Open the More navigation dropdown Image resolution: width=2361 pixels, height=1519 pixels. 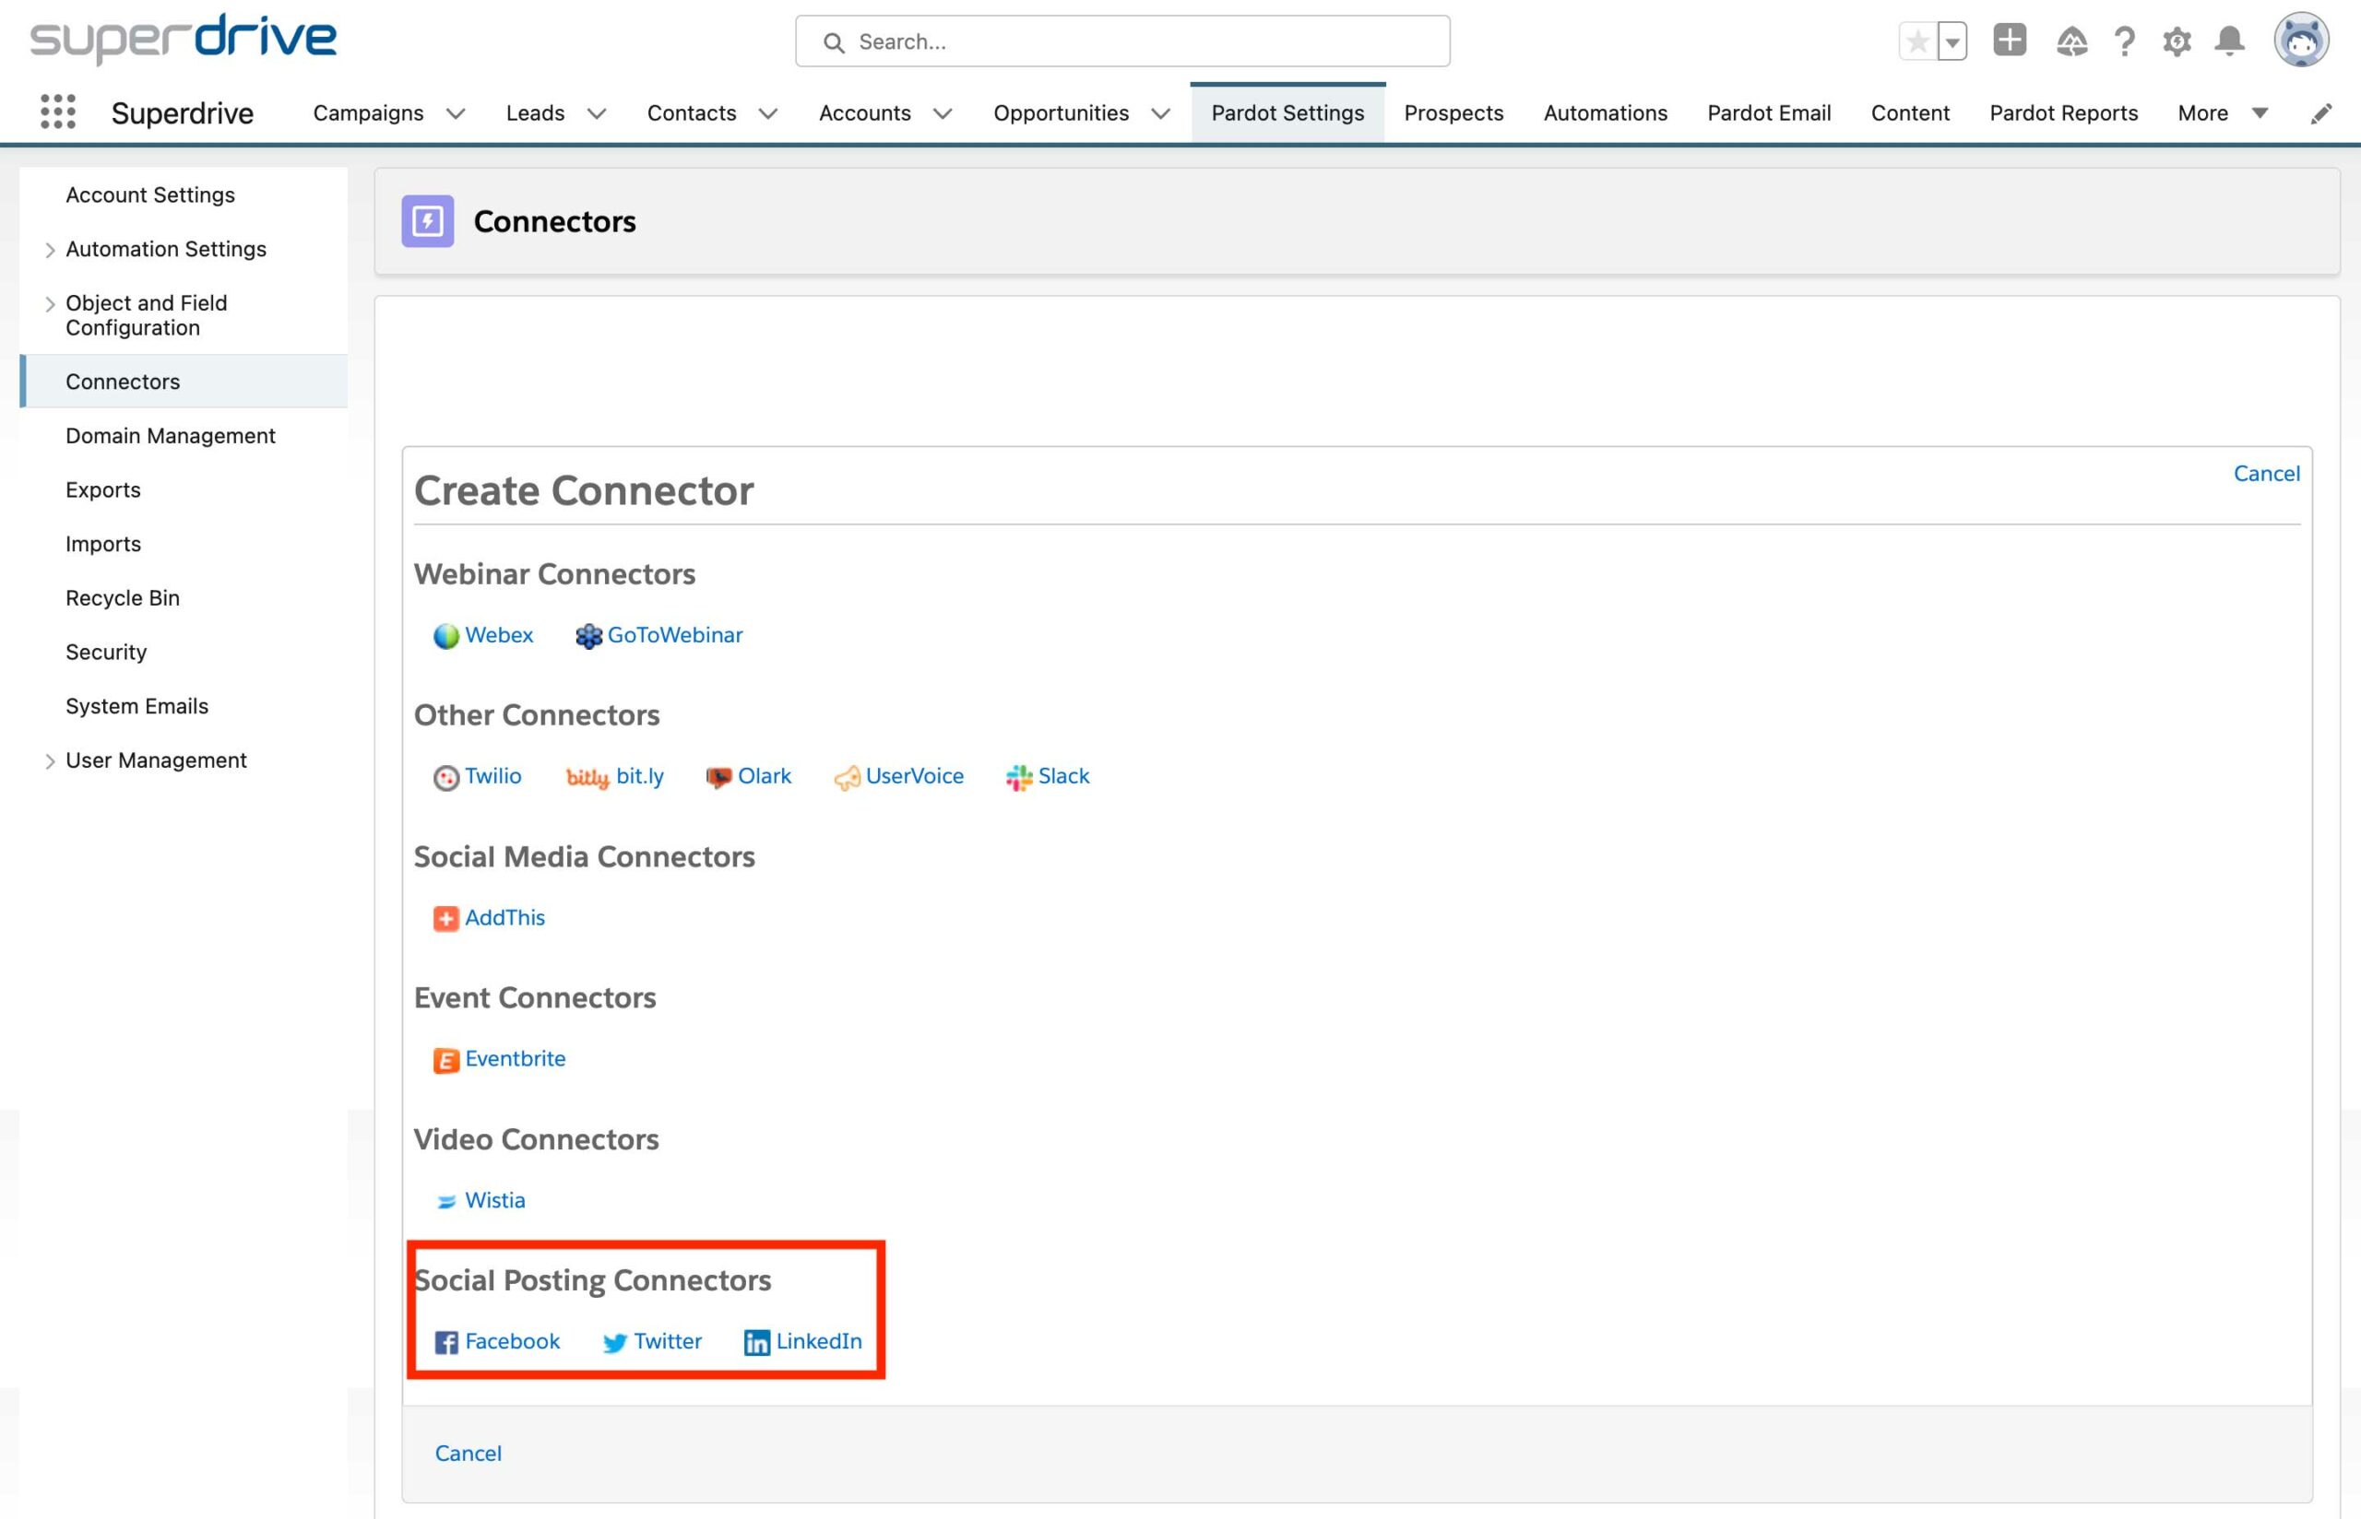pos(2222,112)
